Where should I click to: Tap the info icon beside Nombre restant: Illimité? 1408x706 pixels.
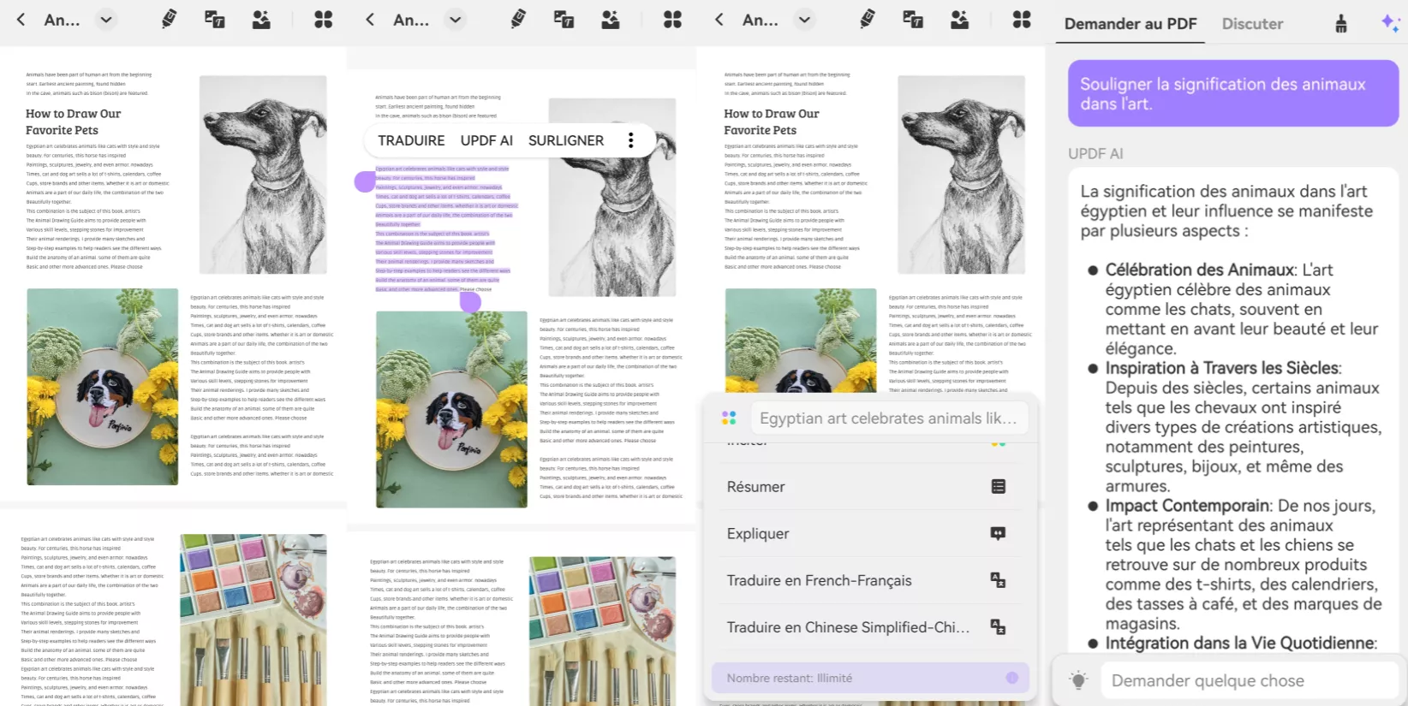click(x=1012, y=678)
